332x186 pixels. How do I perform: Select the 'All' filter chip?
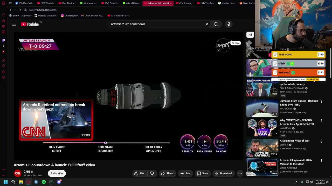click(250, 35)
